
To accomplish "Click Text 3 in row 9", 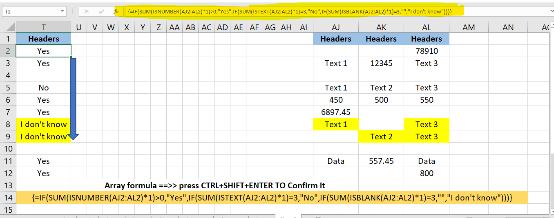I will (x=427, y=137).
